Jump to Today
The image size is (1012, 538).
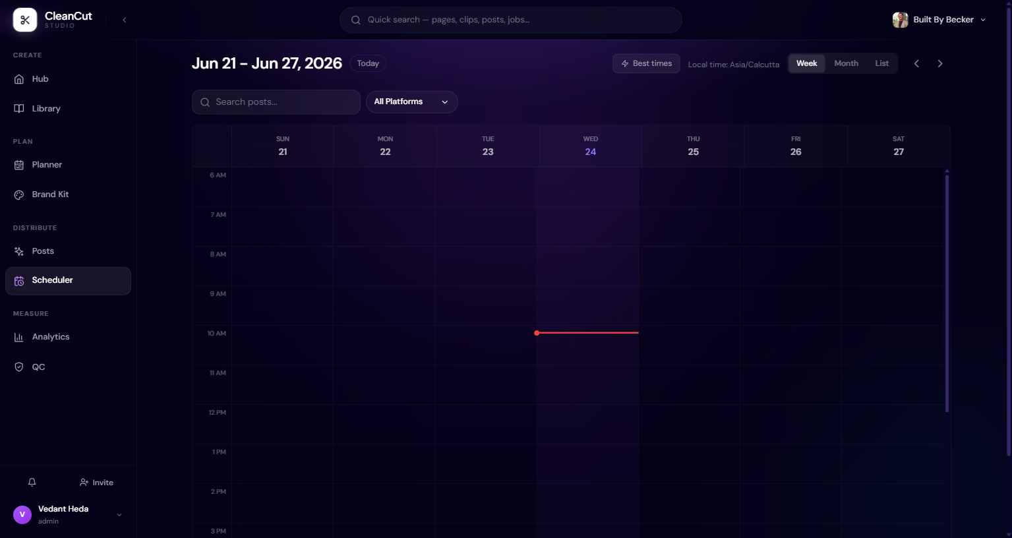(x=368, y=63)
